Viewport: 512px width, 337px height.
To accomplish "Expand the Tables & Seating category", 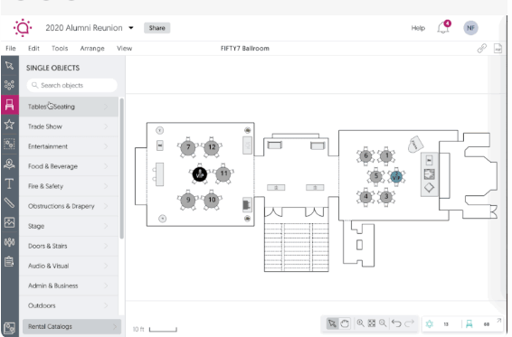I will 69,107.
